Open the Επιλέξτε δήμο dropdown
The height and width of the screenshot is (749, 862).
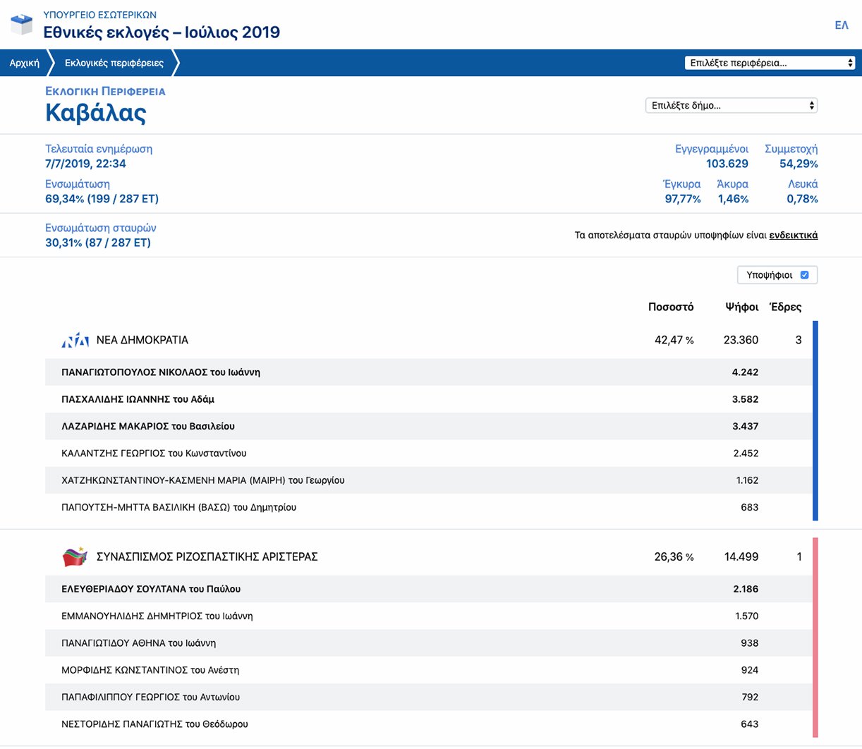(732, 106)
